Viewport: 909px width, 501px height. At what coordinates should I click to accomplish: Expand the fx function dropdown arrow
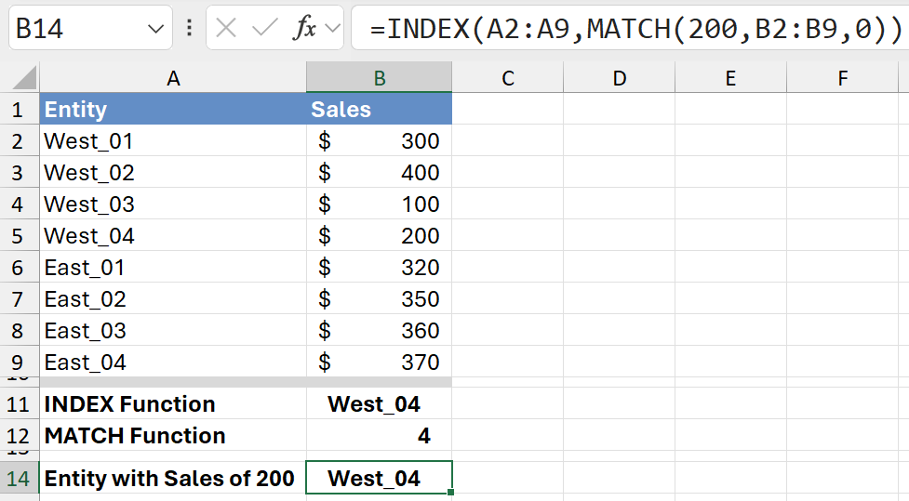[x=333, y=27]
